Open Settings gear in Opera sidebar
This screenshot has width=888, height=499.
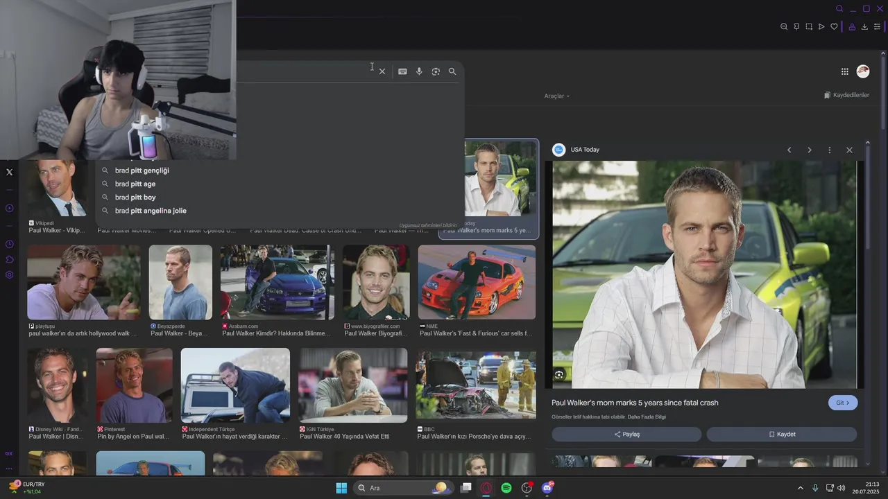point(9,274)
